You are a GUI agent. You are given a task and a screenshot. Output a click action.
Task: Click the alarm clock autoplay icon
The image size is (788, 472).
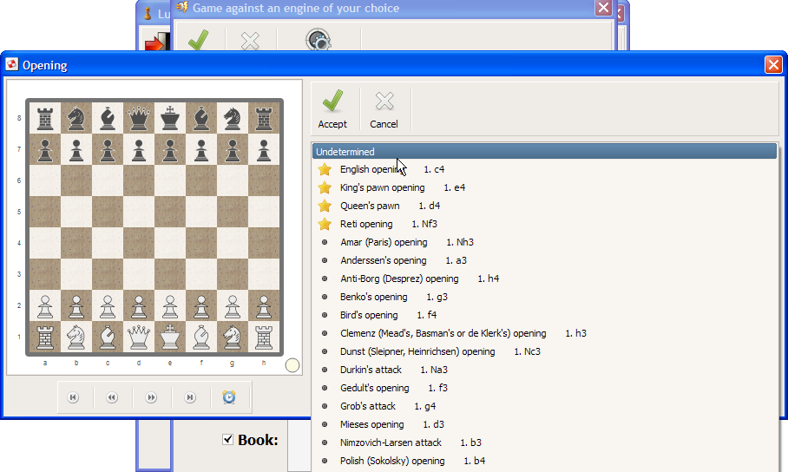tap(229, 397)
